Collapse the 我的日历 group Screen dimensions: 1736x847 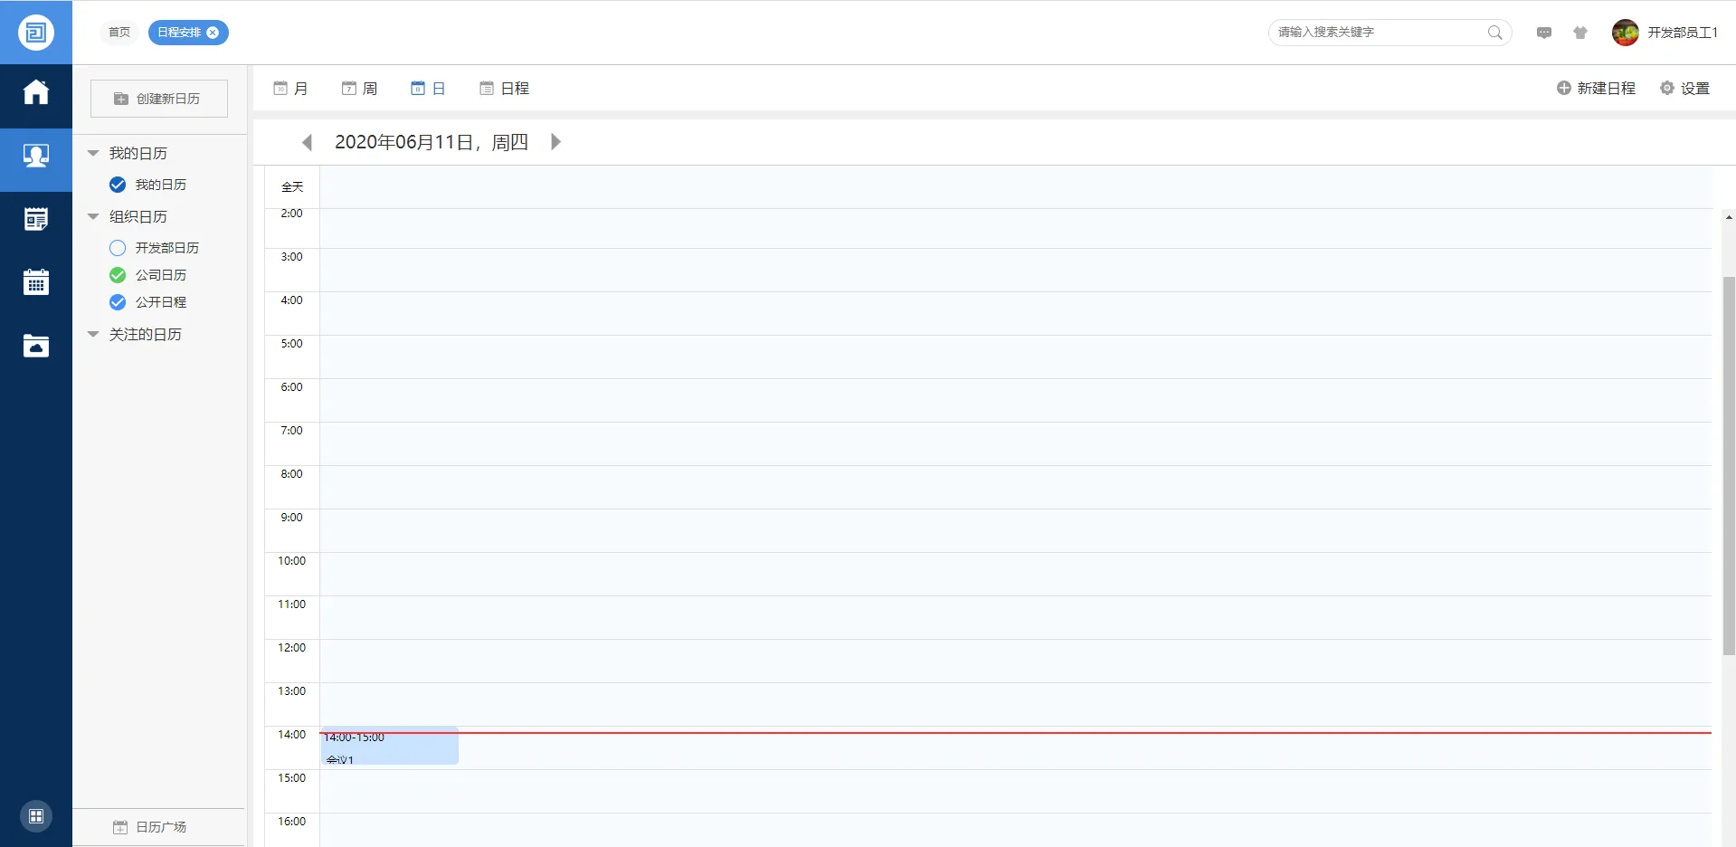(x=93, y=154)
